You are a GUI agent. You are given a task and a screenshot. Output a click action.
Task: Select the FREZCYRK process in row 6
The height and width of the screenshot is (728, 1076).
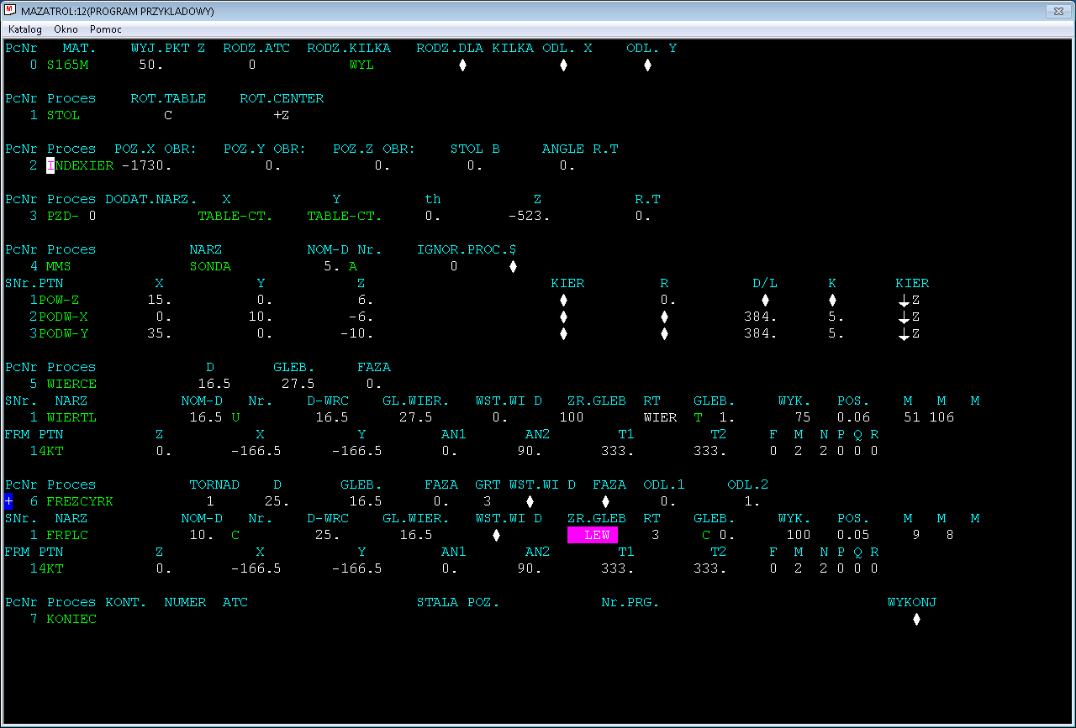80,501
